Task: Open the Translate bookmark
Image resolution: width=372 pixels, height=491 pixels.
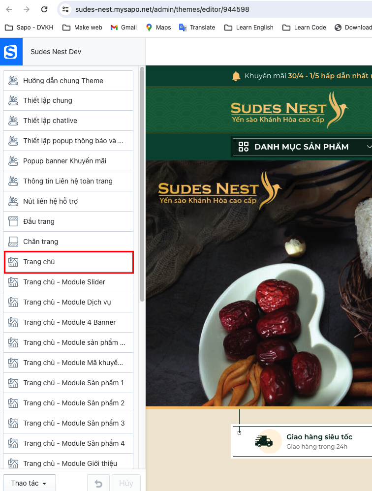Action: (197, 28)
